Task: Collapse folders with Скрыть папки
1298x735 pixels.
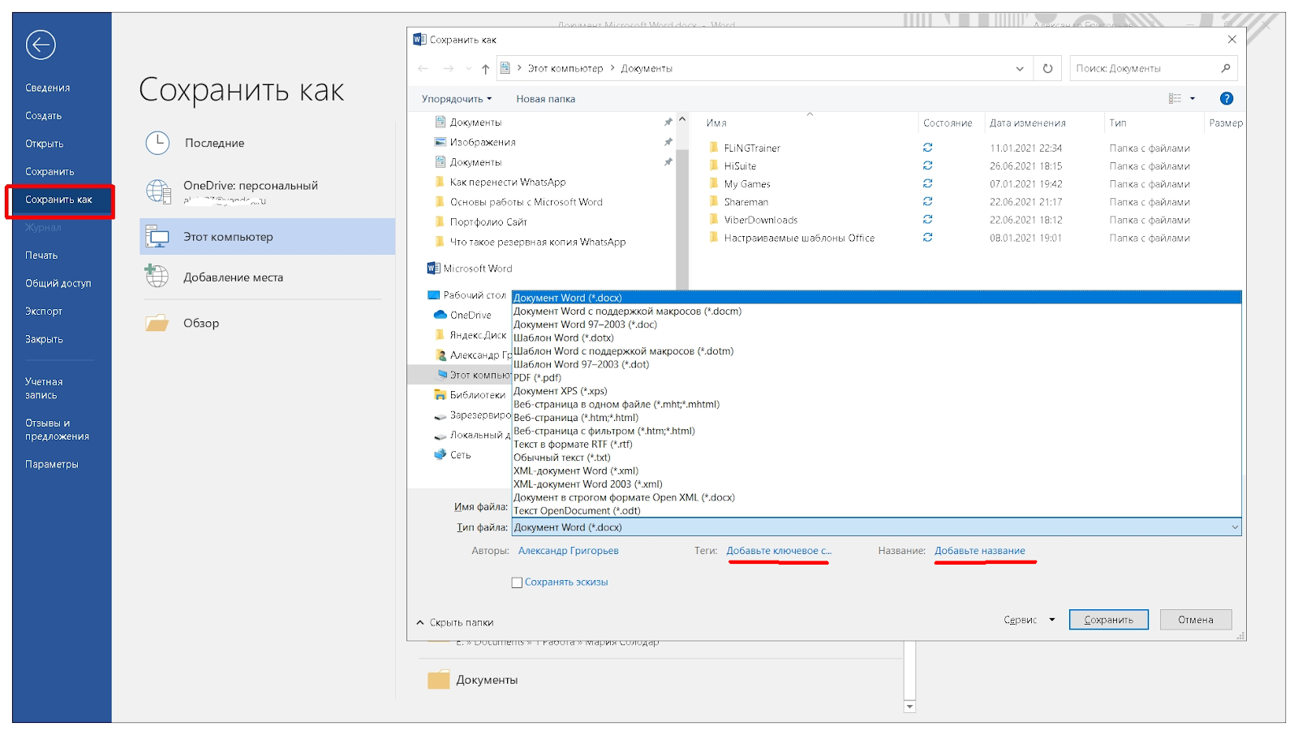Action: 455,622
